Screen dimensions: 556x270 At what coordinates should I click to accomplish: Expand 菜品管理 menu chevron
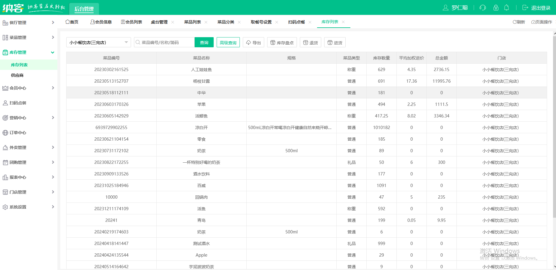(53, 37)
